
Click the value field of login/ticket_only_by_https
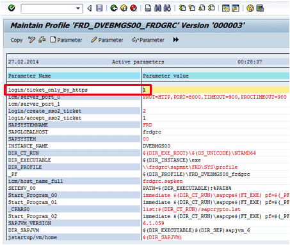(216, 90)
